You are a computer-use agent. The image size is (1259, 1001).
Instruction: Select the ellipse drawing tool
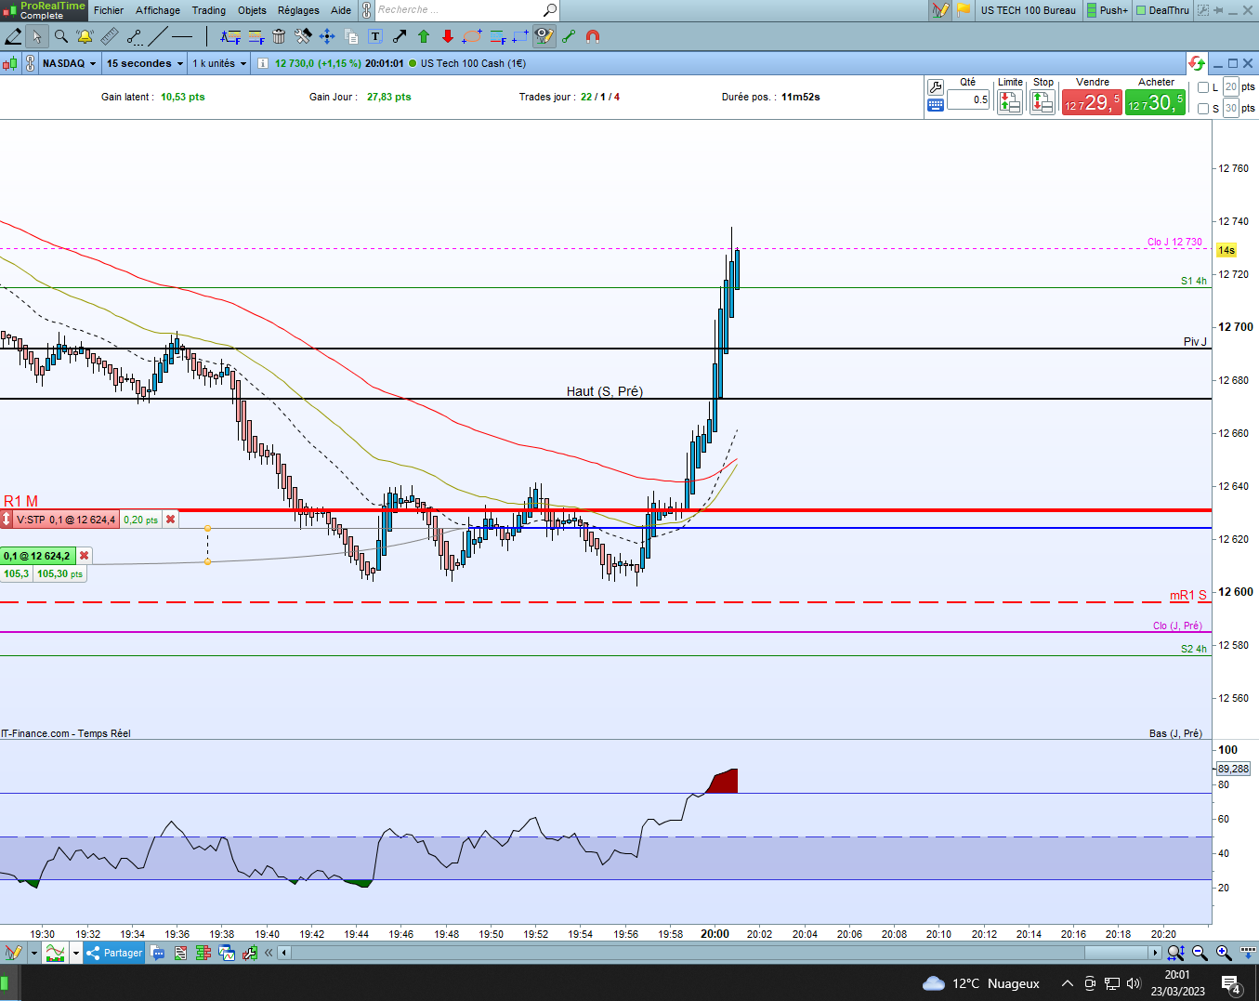[x=472, y=36]
